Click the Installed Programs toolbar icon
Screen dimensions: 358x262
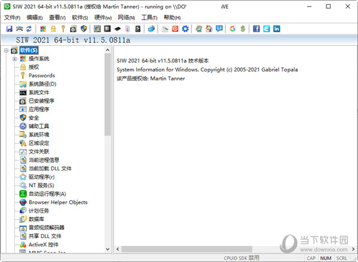pyautogui.click(x=73, y=29)
